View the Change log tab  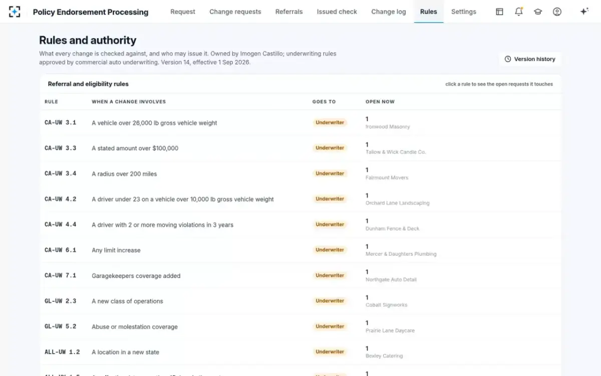[x=389, y=12]
